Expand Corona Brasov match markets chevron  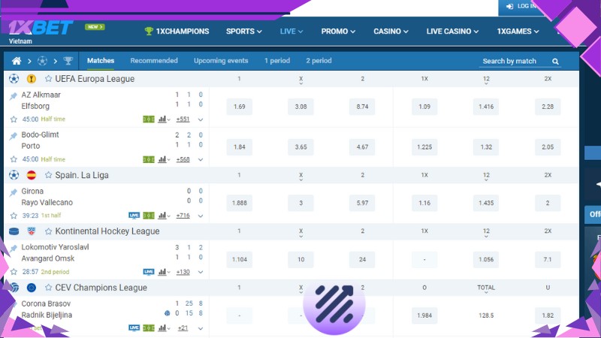(201, 328)
